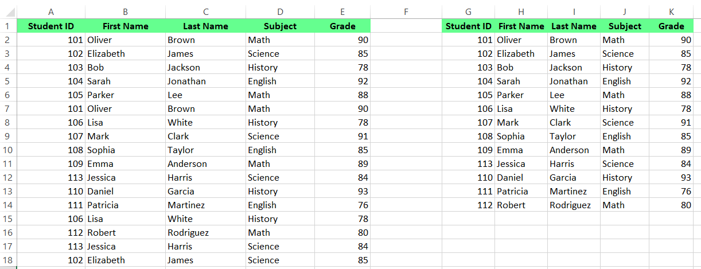Select the row 1 header number
Image resolution: width=701 pixels, height=269 pixels.
[x=7, y=26]
